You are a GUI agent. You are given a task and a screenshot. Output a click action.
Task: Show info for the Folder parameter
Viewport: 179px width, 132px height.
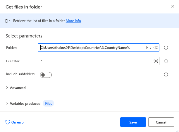pos(166,47)
